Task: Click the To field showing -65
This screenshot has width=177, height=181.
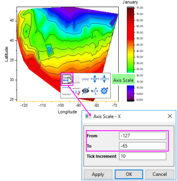Action: (x=143, y=146)
